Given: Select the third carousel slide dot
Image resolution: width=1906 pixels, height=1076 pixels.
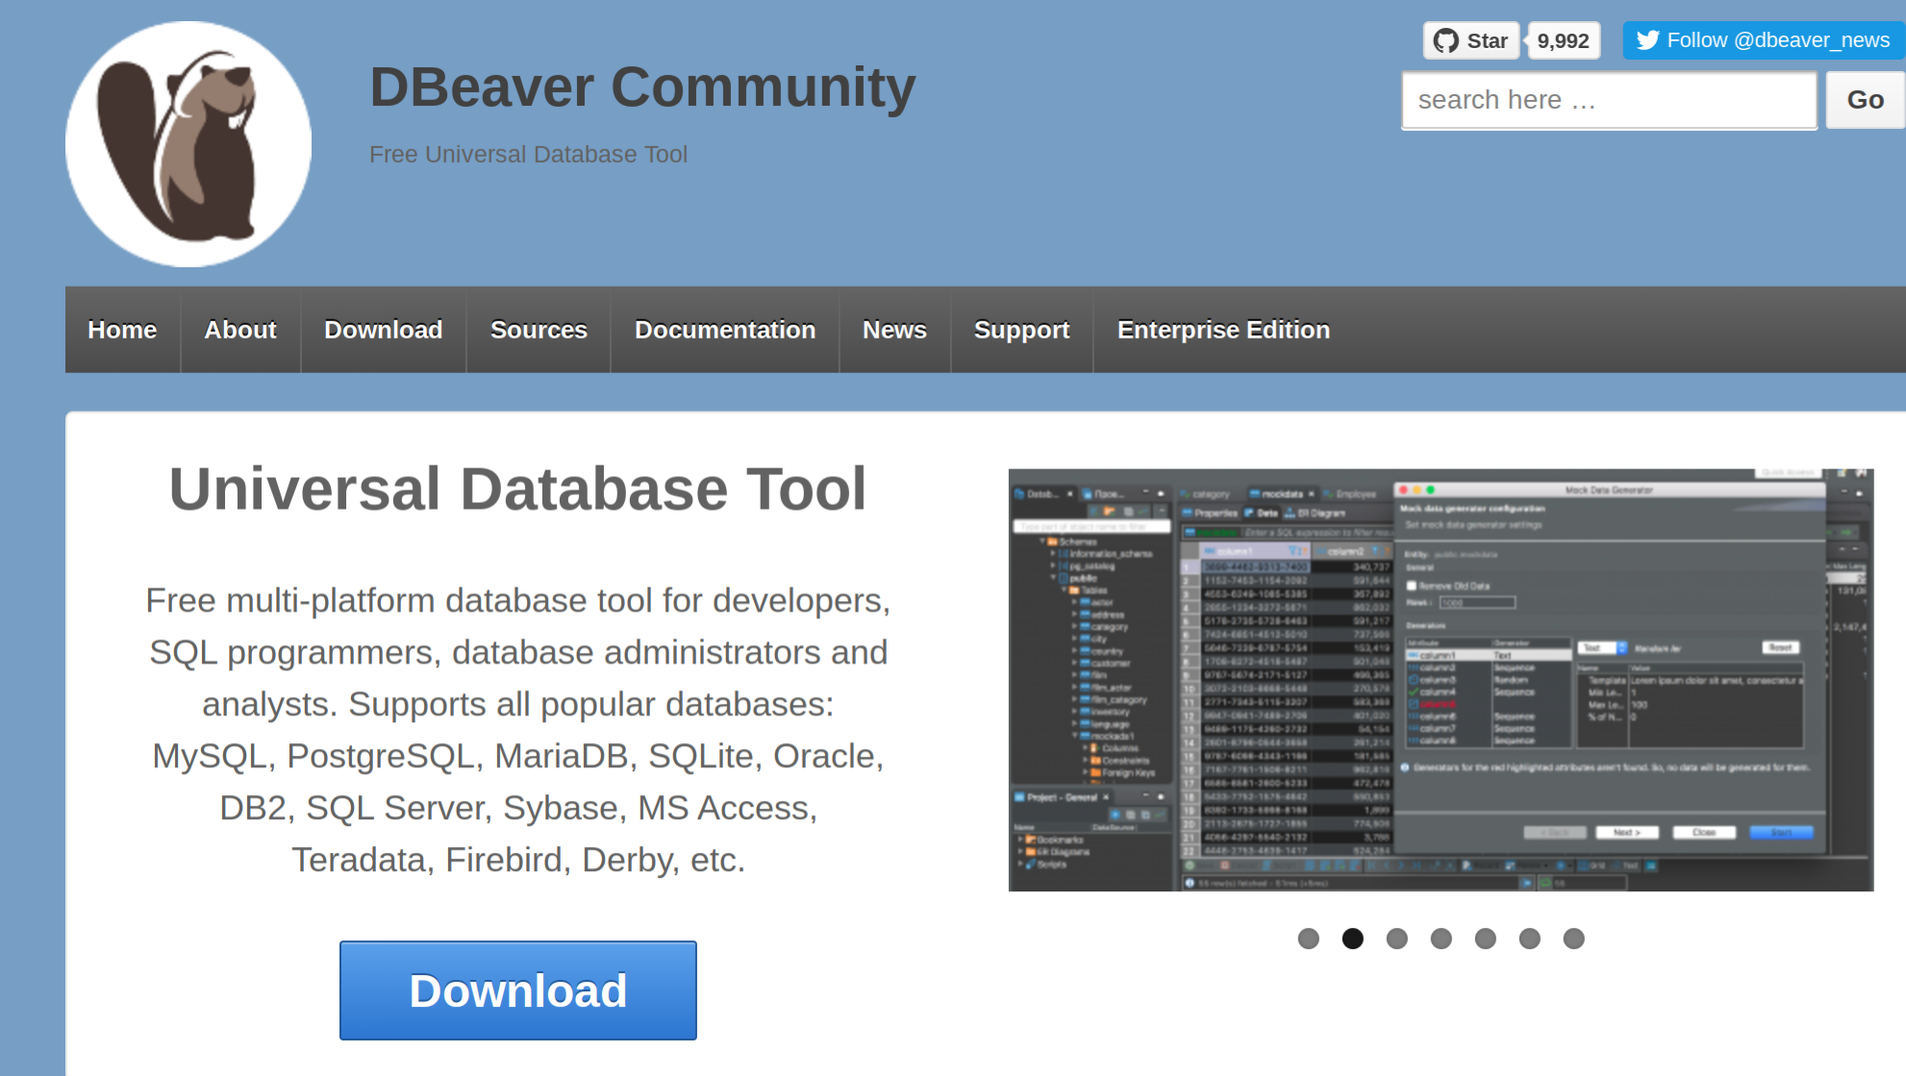Looking at the screenshot, I should click(x=1396, y=938).
